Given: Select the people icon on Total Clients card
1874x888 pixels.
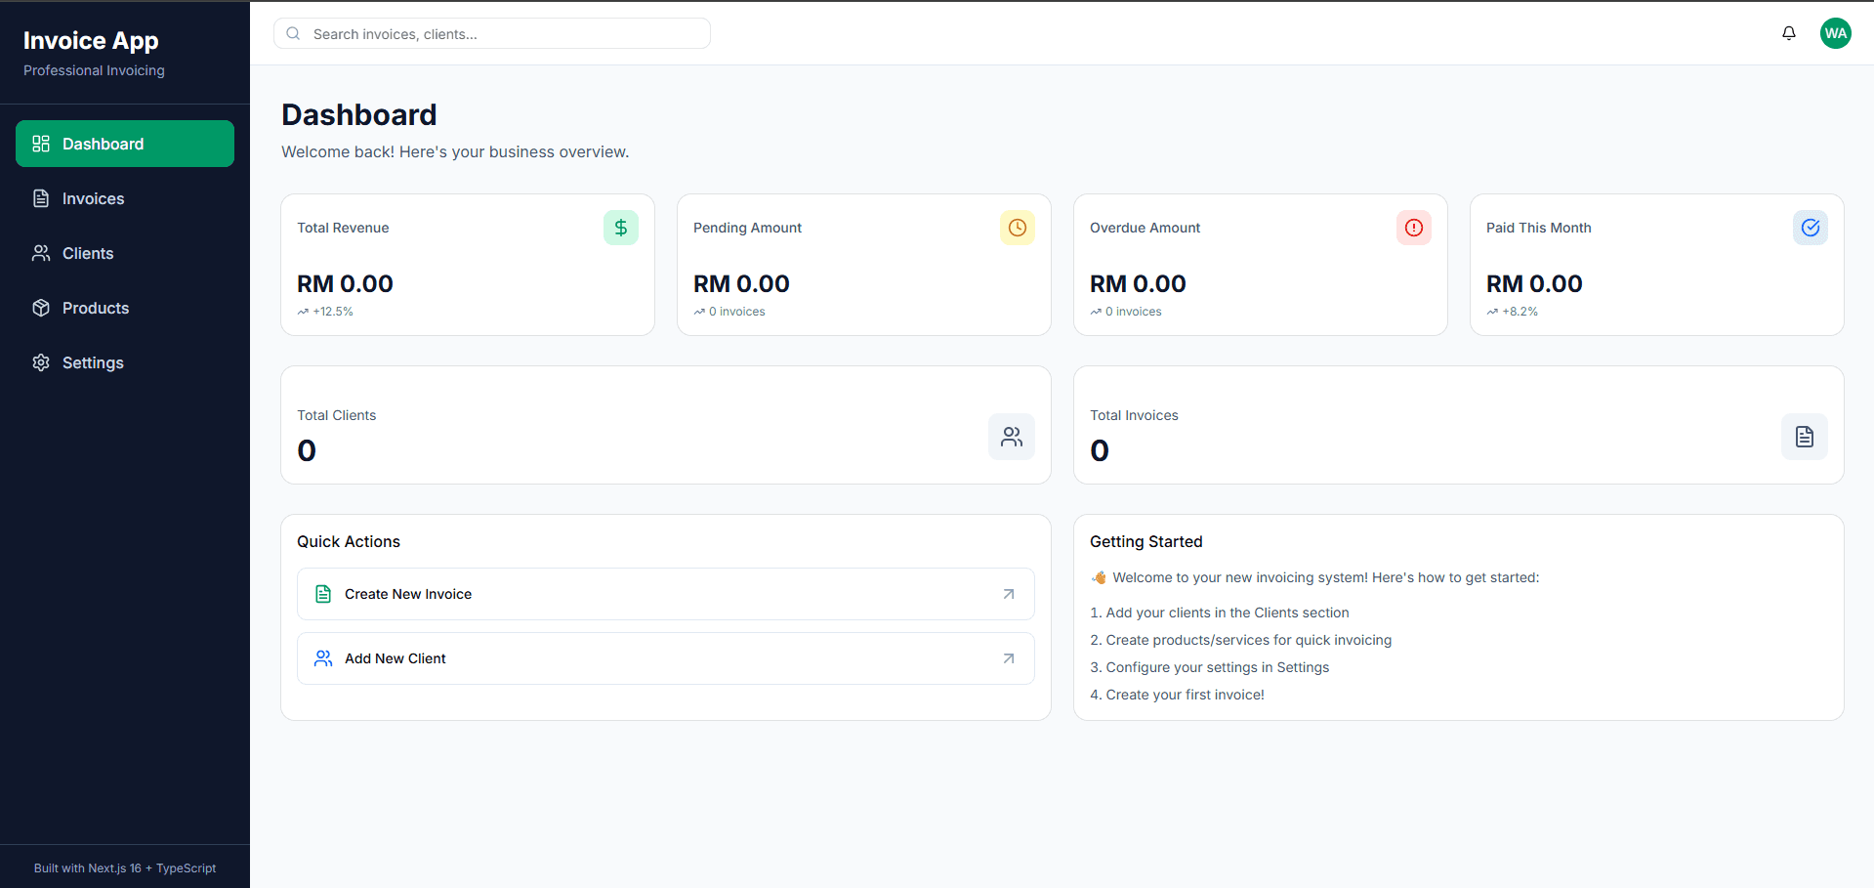Looking at the screenshot, I should [x=1011, y=437].
